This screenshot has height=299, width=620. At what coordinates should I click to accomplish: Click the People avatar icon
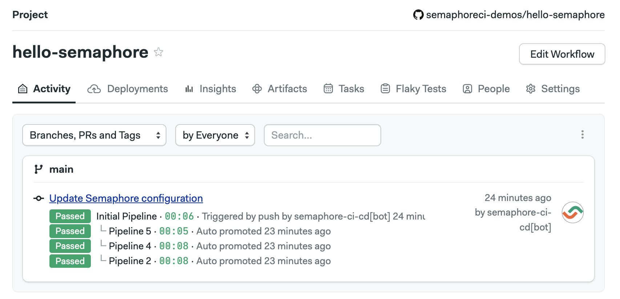467,89
